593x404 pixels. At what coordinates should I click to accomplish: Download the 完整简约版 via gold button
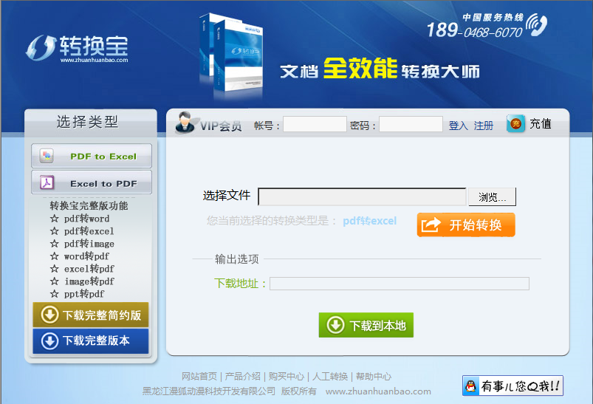coord(91,315)
